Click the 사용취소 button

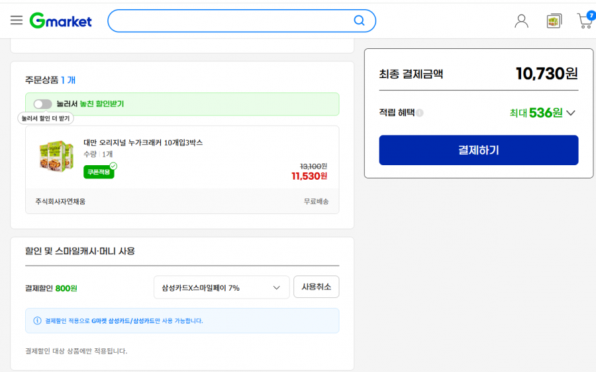pos(317,287)
